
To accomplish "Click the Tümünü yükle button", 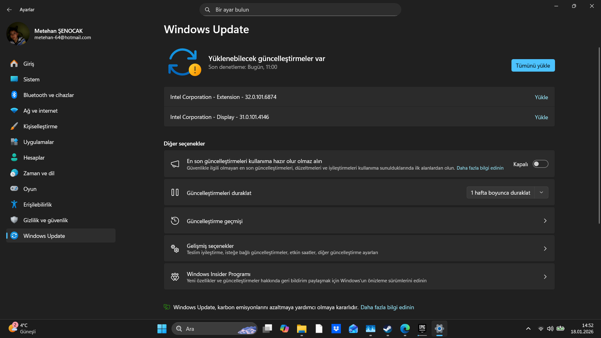I will pyautogui.click(x=533, y=65).
